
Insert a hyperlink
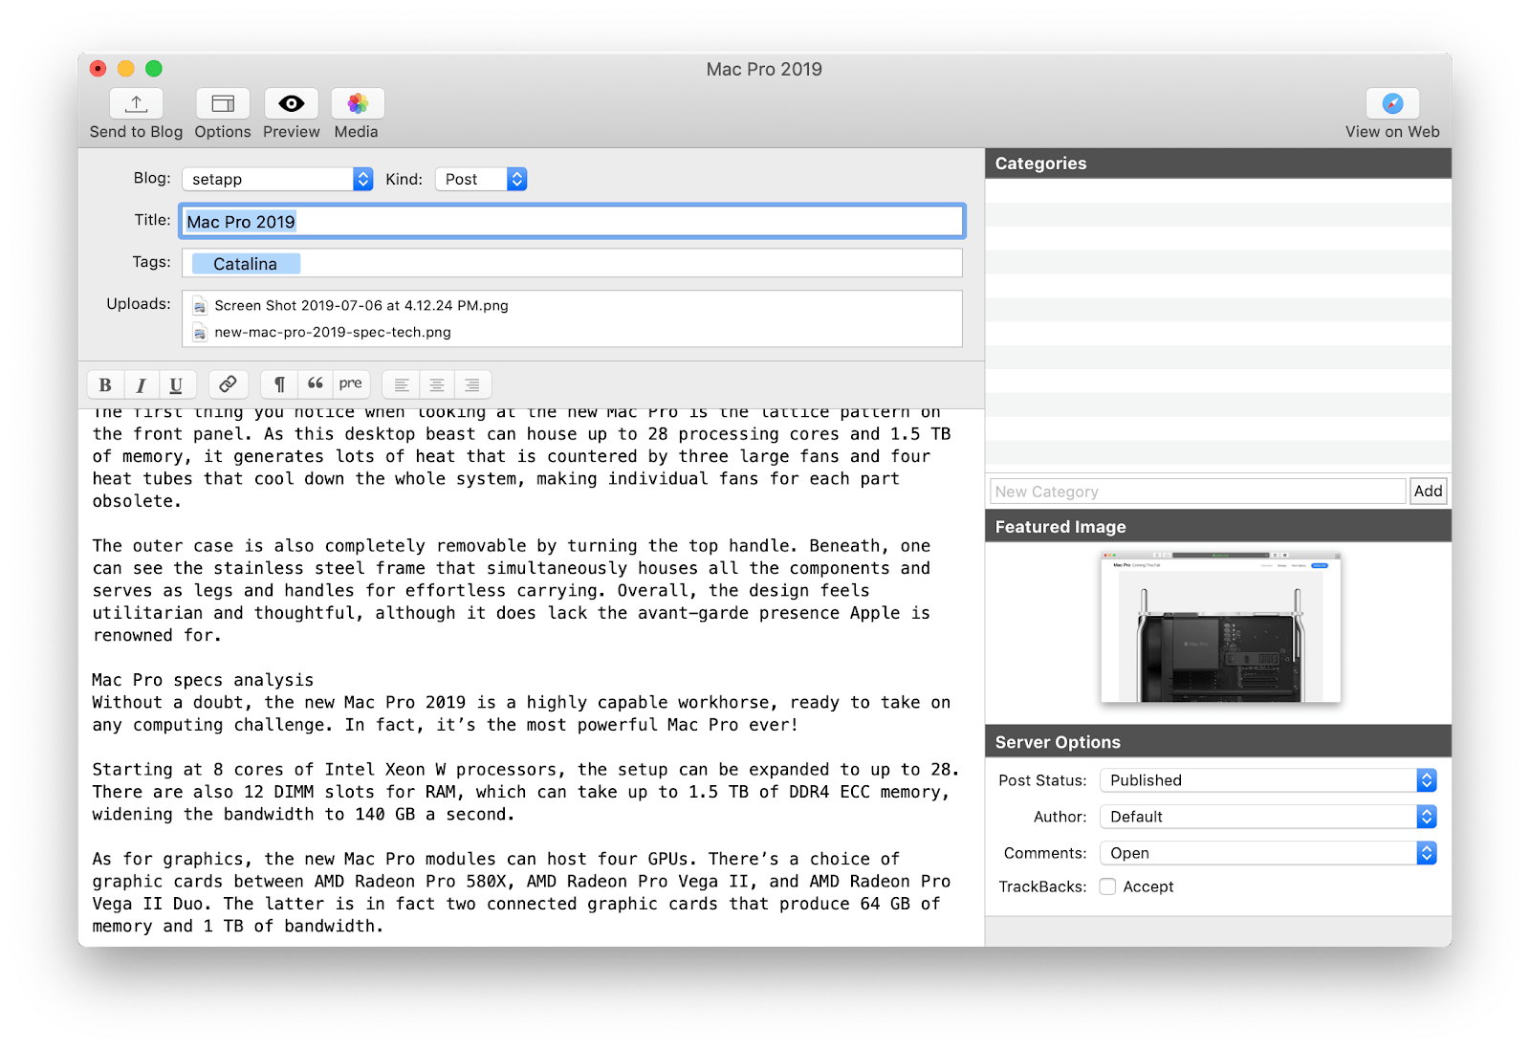coord(228,384)
